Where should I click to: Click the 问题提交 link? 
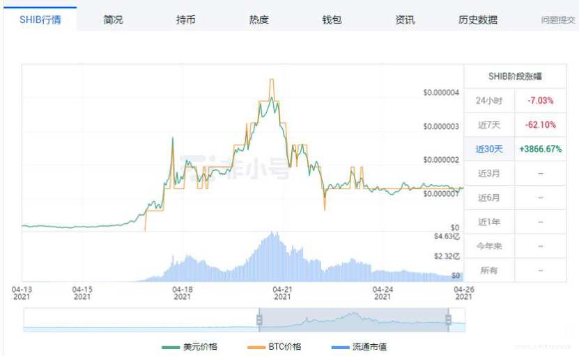558,20
